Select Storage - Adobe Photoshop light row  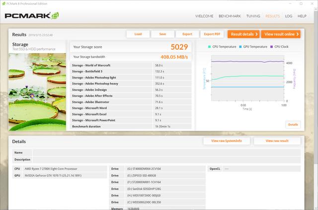(131, 77)
